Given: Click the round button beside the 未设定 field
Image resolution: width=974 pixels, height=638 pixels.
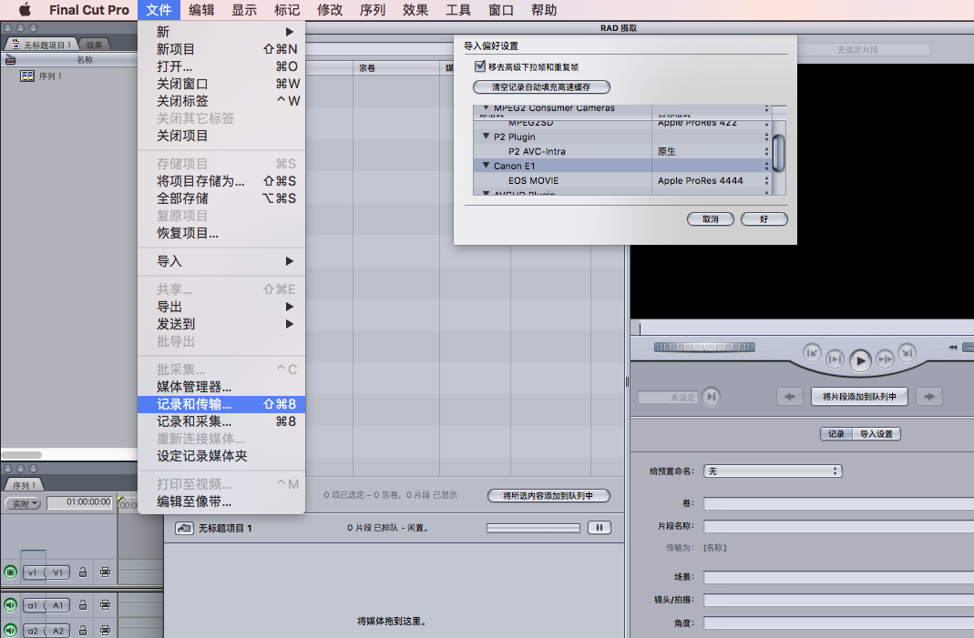Looking at the screenshot, I should 712,397.
